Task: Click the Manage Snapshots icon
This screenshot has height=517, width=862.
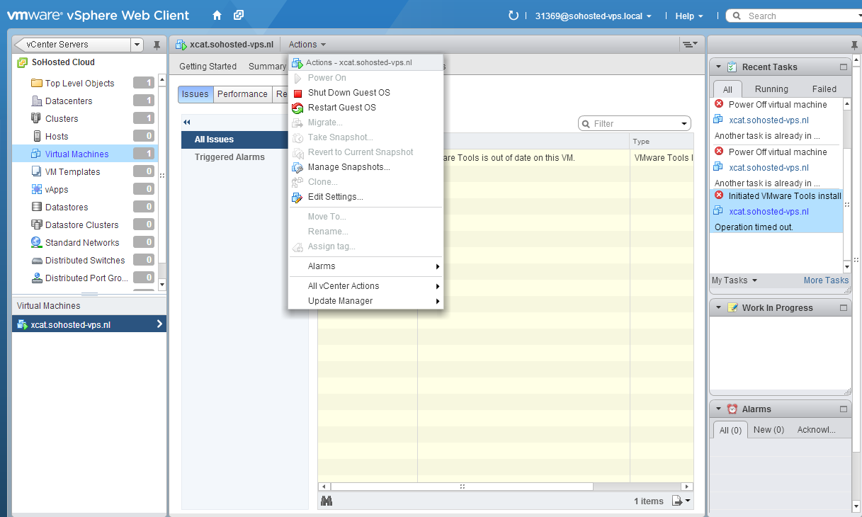Action: 297,167
